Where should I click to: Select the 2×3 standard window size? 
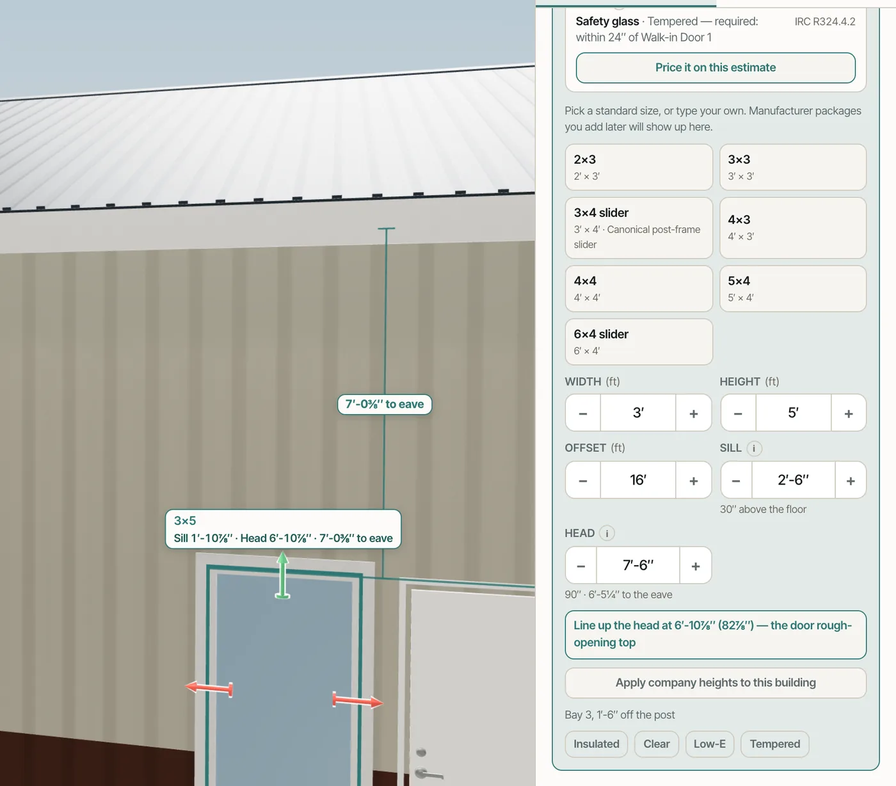639,167
